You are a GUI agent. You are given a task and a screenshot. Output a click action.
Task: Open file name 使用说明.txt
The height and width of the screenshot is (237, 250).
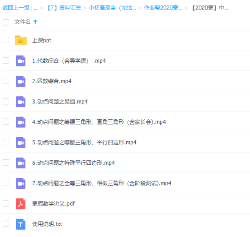47,224
